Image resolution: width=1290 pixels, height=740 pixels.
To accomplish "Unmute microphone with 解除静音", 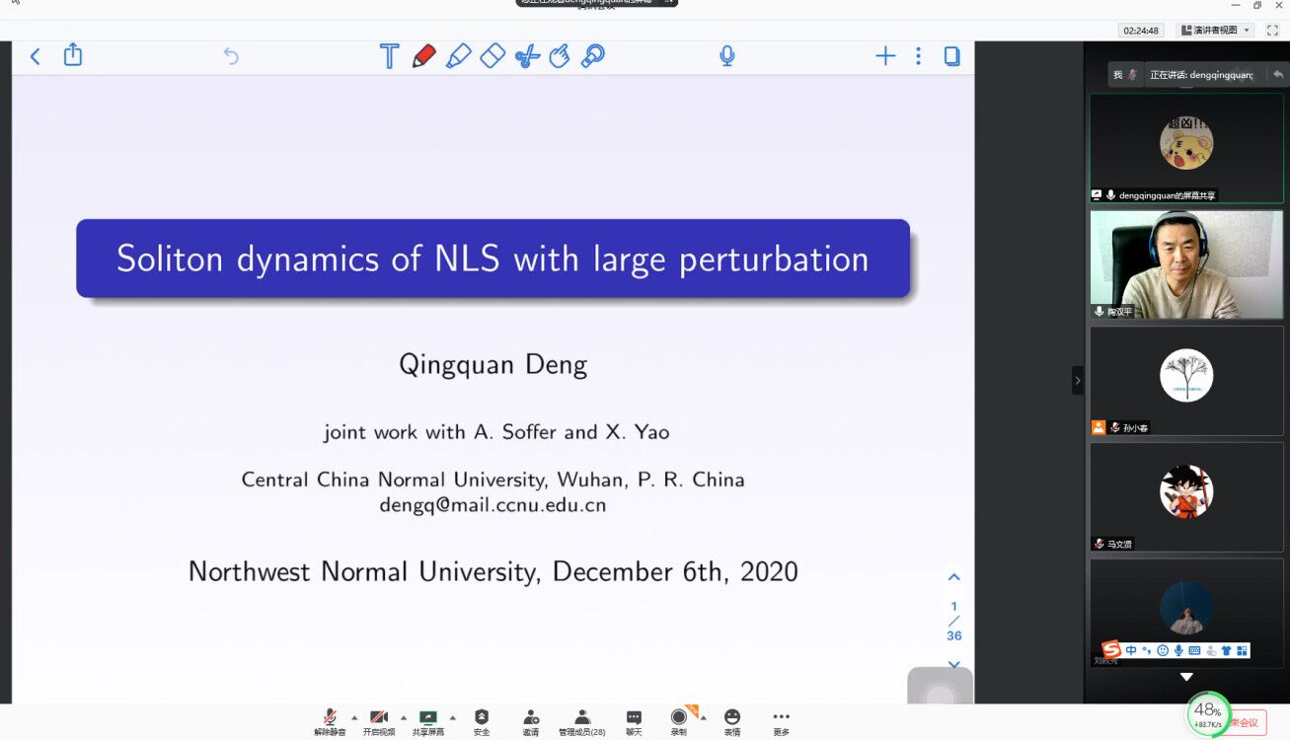I will 330,721.
